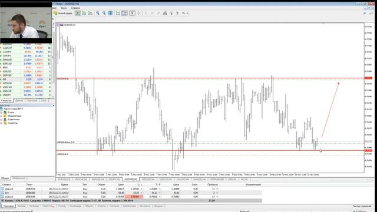Expand the Скрипты node in Navigator

[x=1, y=123]
